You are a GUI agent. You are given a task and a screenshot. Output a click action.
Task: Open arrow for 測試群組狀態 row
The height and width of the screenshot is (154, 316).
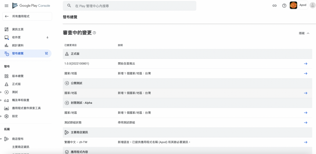[x=306, y=123]
